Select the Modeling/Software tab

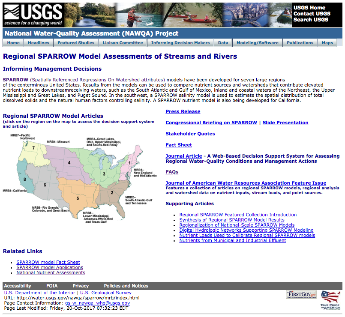257,42
